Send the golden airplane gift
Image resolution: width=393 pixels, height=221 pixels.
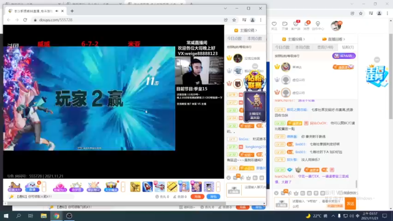point(135,187)
